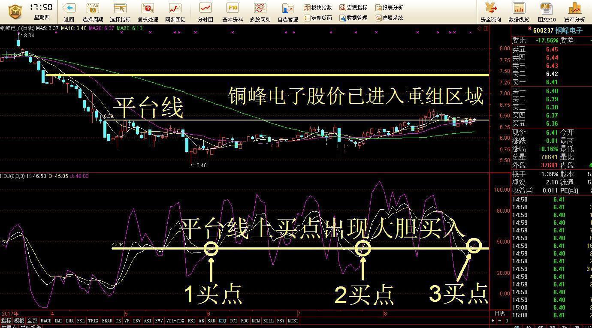The image size is (592, 328).
Task: Select the RSI indicator tab
Action: tap(191, 321)
